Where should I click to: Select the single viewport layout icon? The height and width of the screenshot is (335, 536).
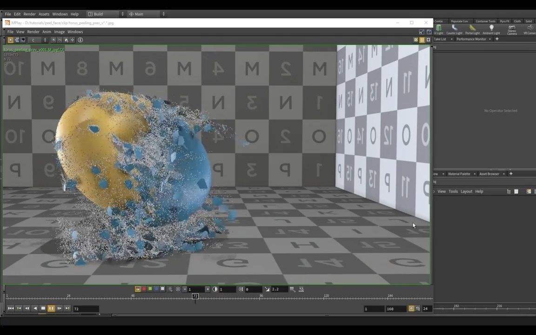coord(416,40)
